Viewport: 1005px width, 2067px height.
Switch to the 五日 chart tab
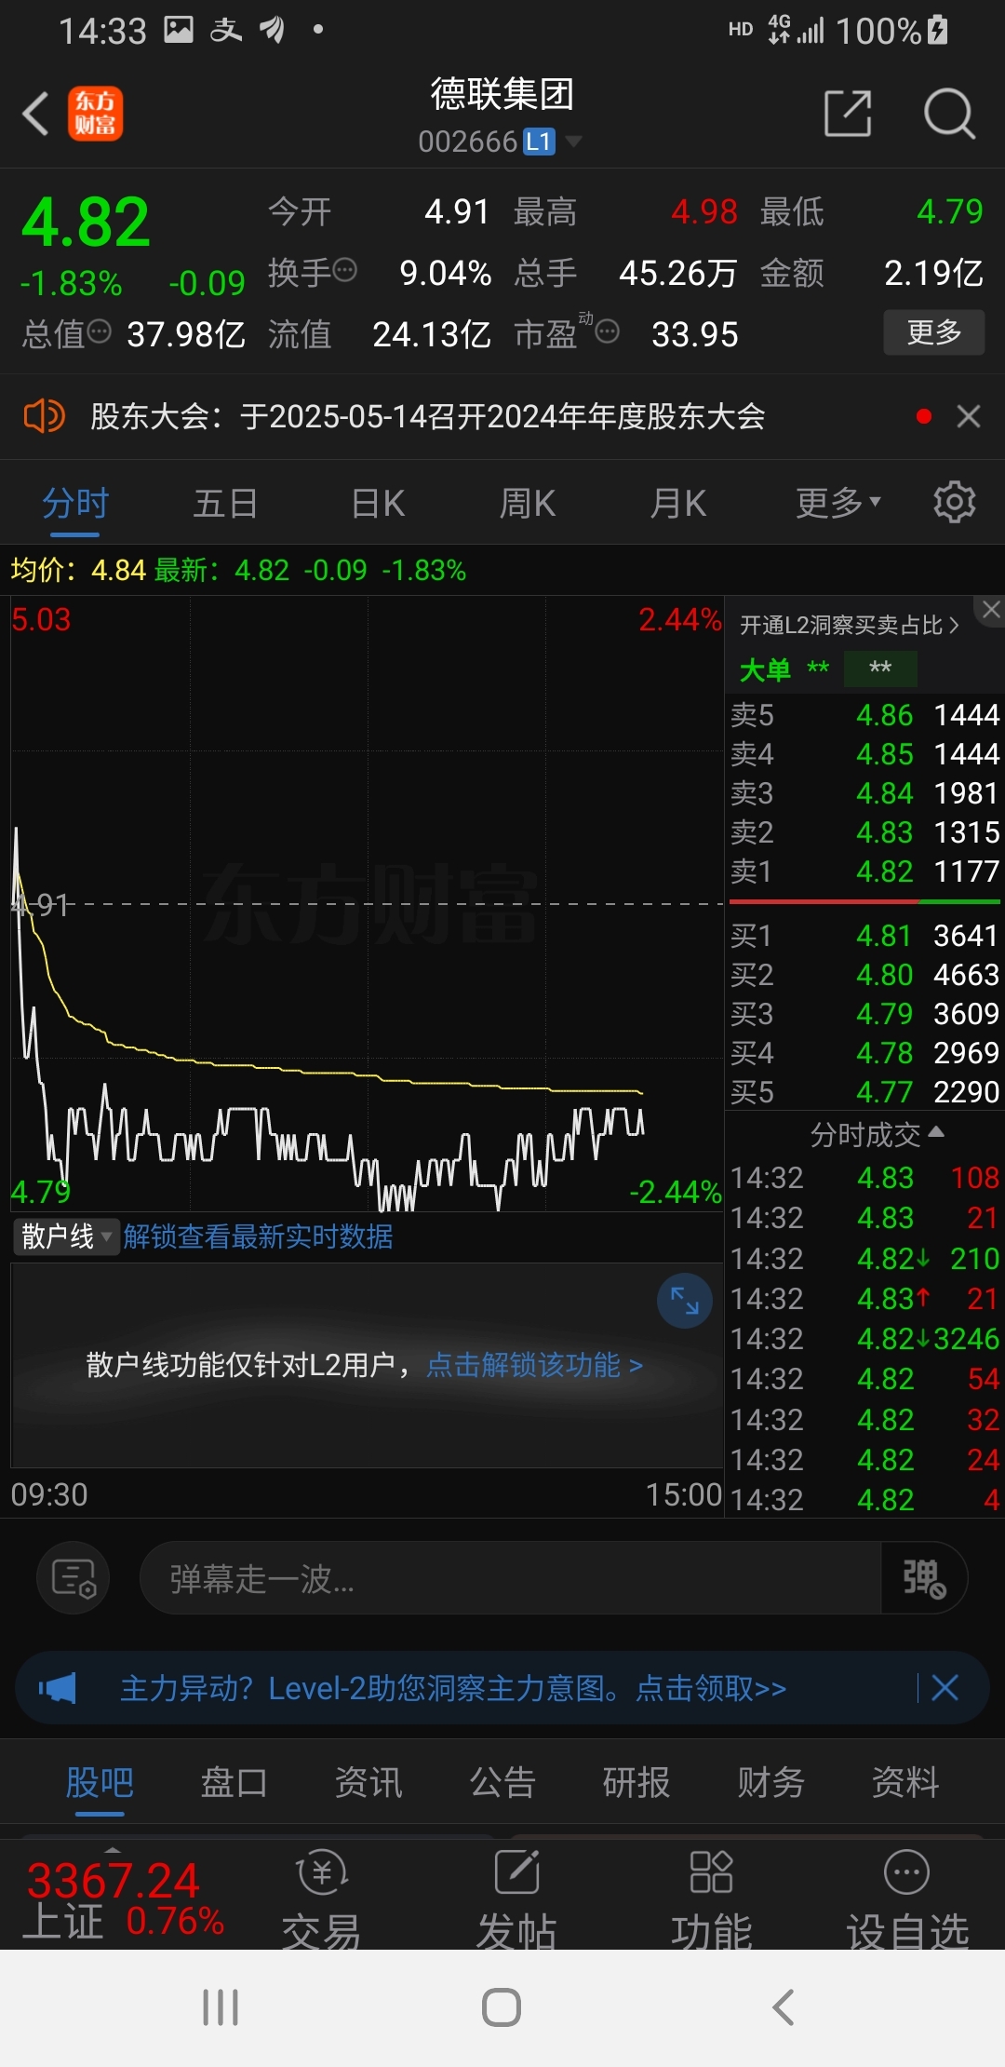click(x=225, y=504)
